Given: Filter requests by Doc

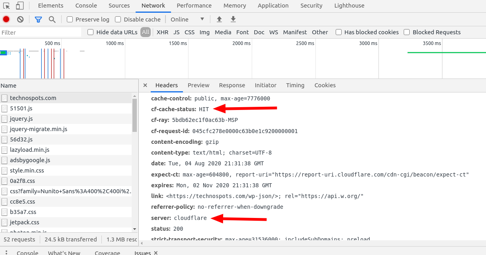Looking at the screenshot, I should 259,32.
